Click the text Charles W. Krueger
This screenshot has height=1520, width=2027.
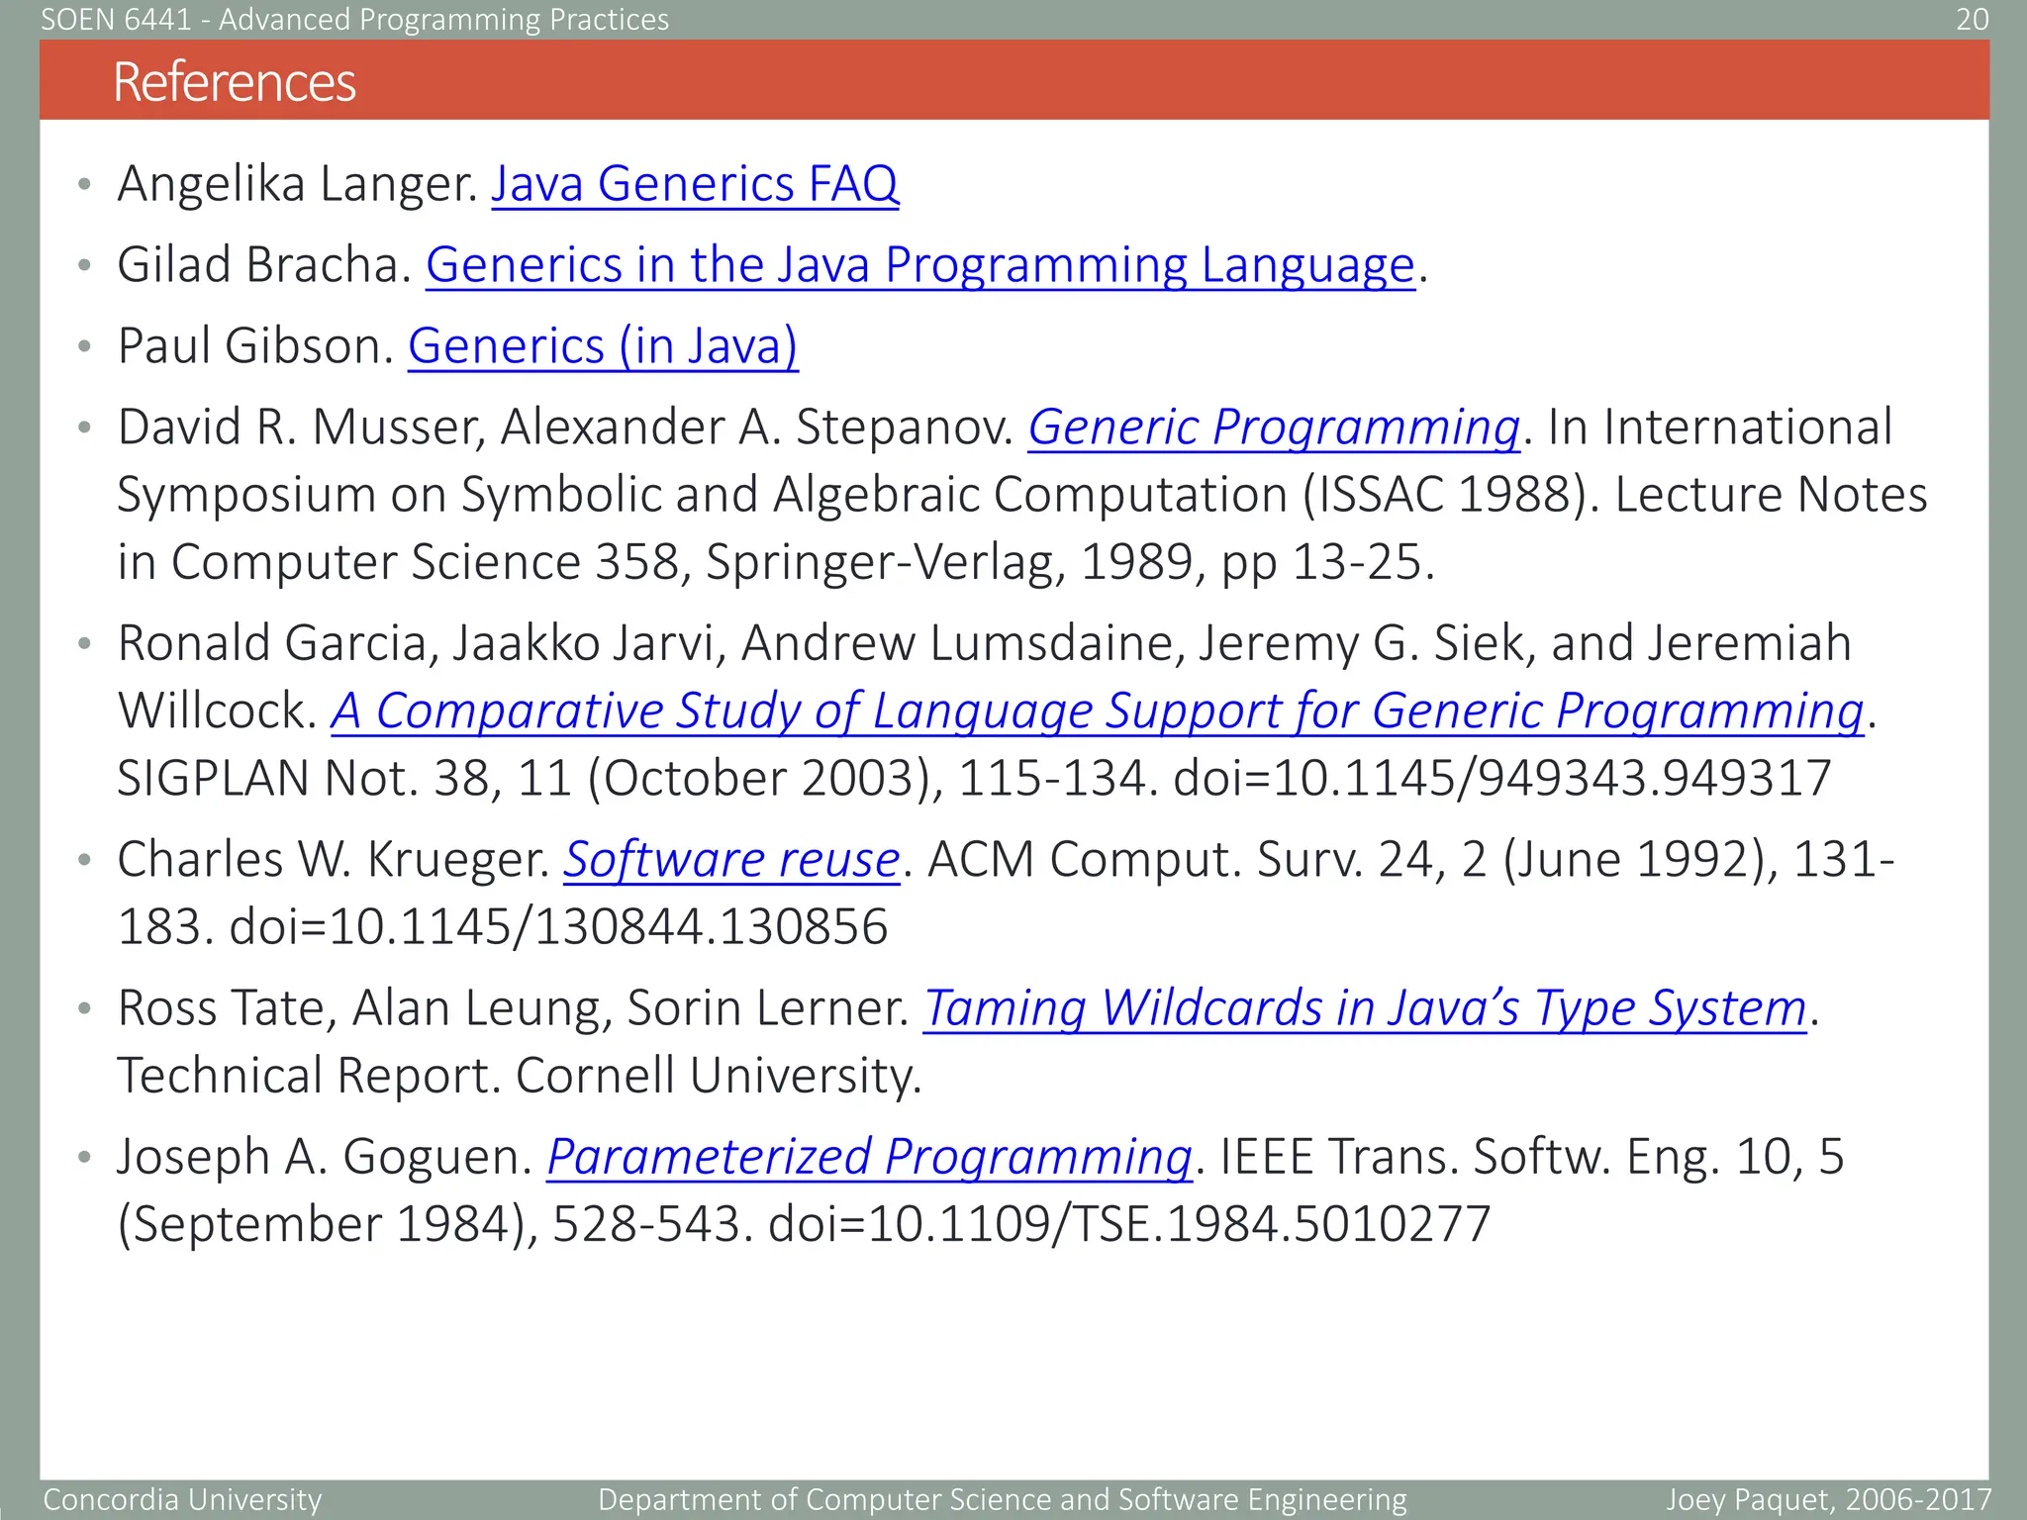[334, 859]
